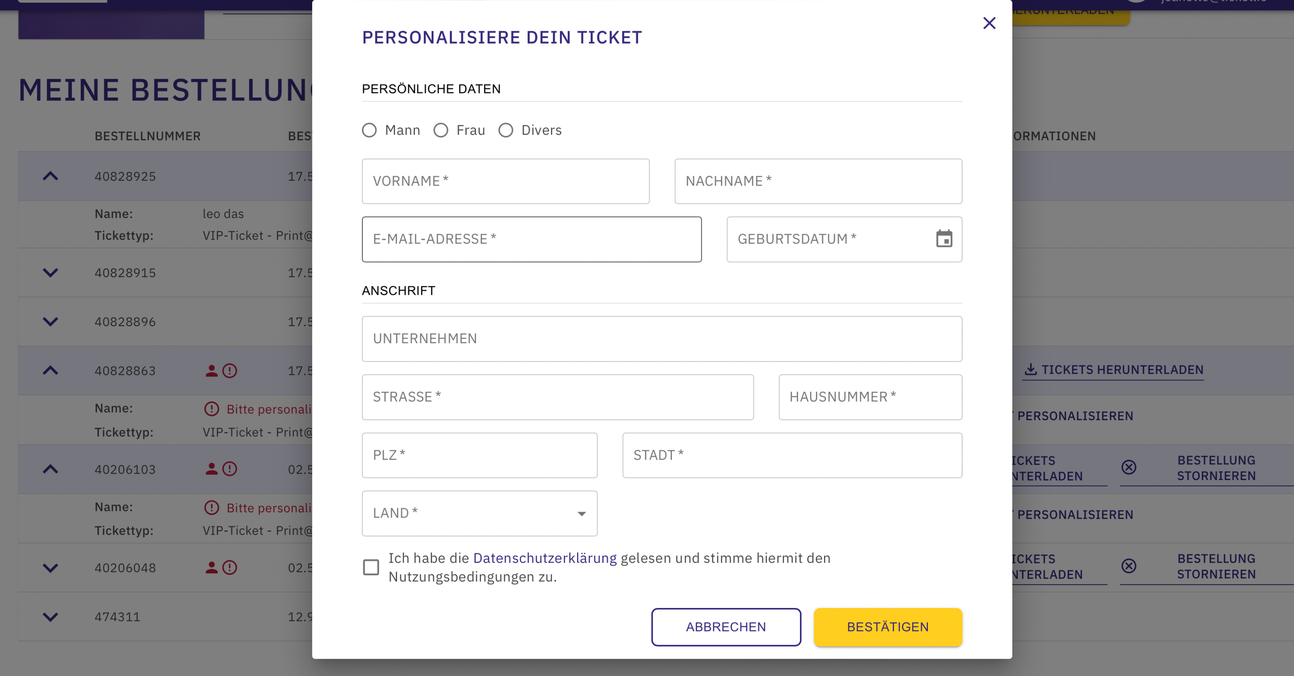Click the upper Bestellung stornieren cancel icon
This screenshot has height=676, width=1294.
[1129, 468]
